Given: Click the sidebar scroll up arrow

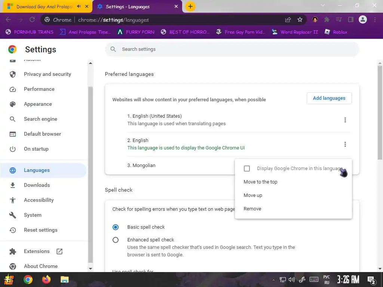Looking at the screenshot, I should tap(91, 63).
